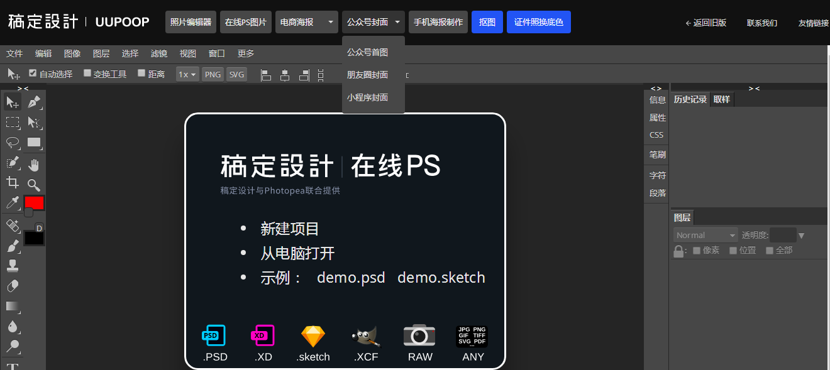830x370 pixels.
Task: Select the Dodge tool
Action: pos(13,346)
